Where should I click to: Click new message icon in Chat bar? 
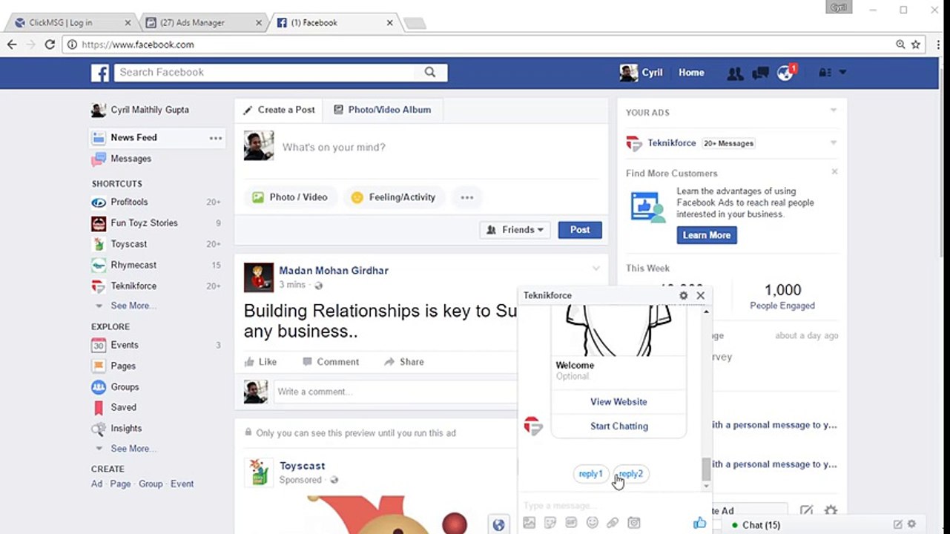[897, 524]
